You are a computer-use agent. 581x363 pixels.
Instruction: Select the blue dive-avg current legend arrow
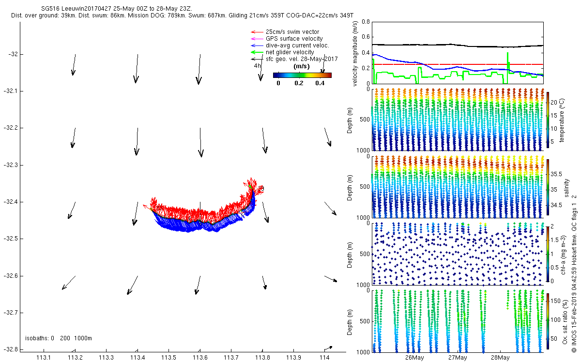(256, 45)
